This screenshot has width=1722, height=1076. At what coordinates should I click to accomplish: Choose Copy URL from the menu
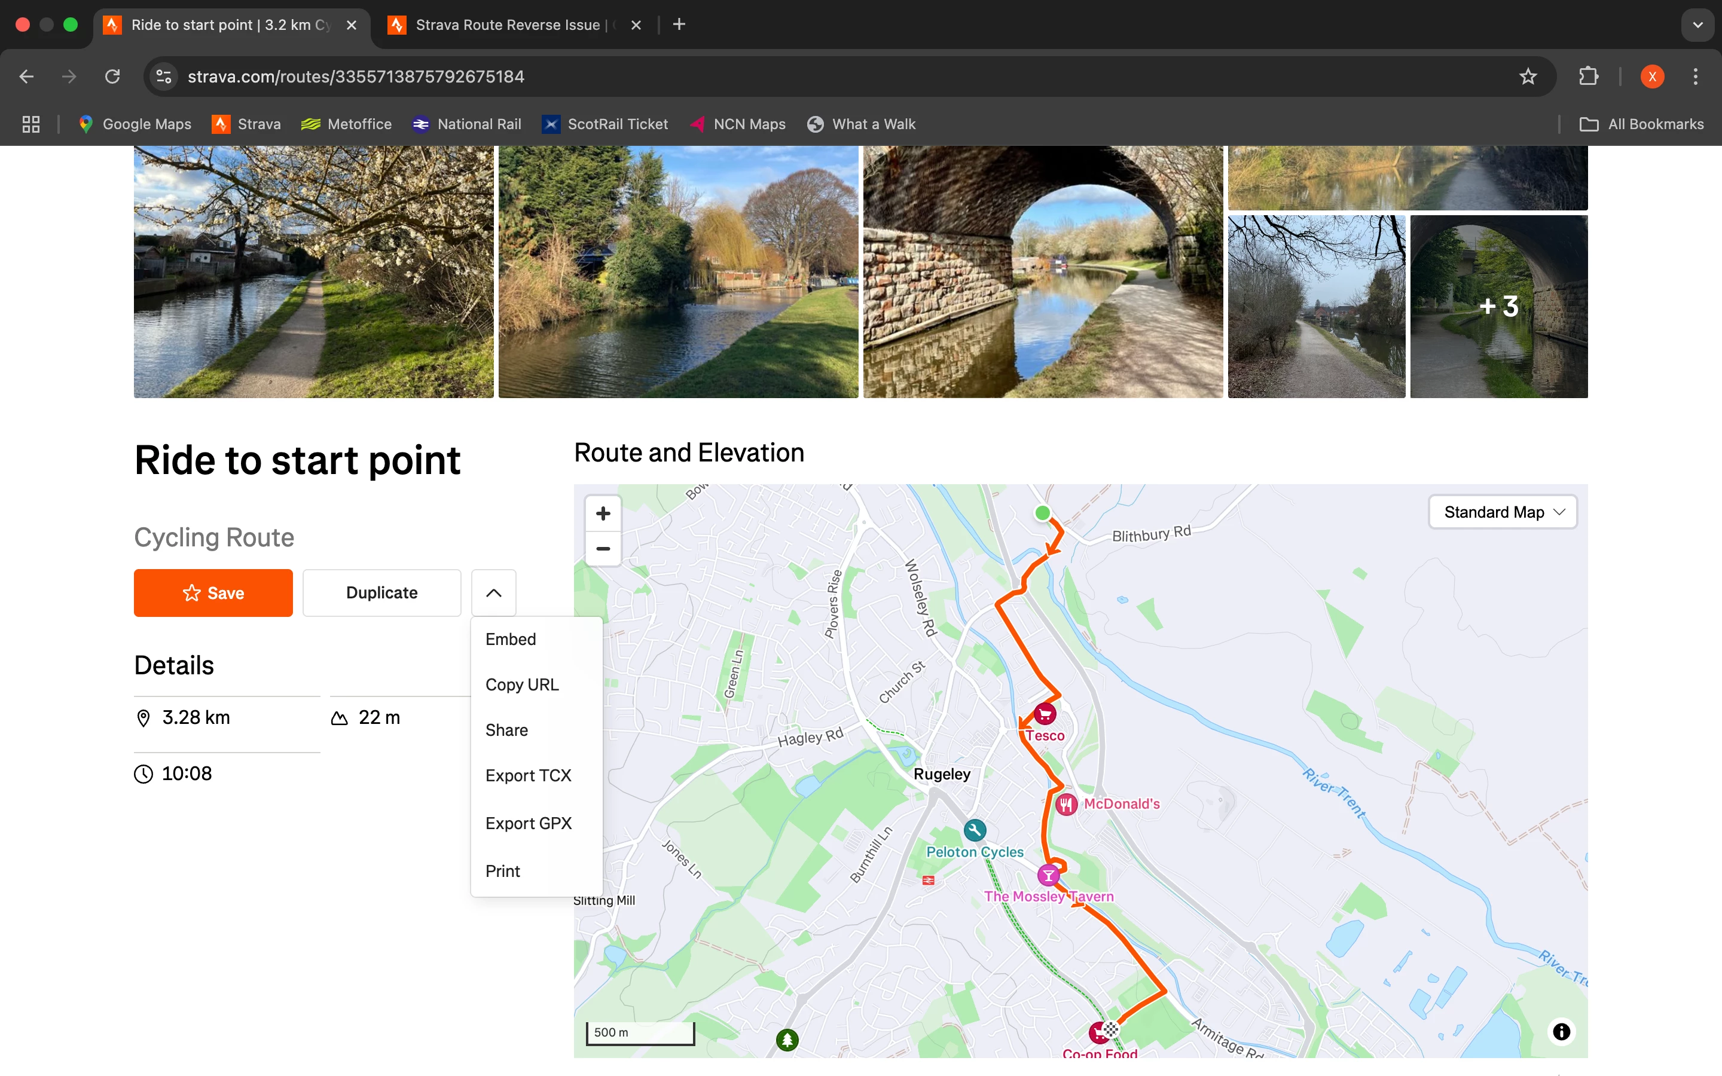click(x=521, y=684)
